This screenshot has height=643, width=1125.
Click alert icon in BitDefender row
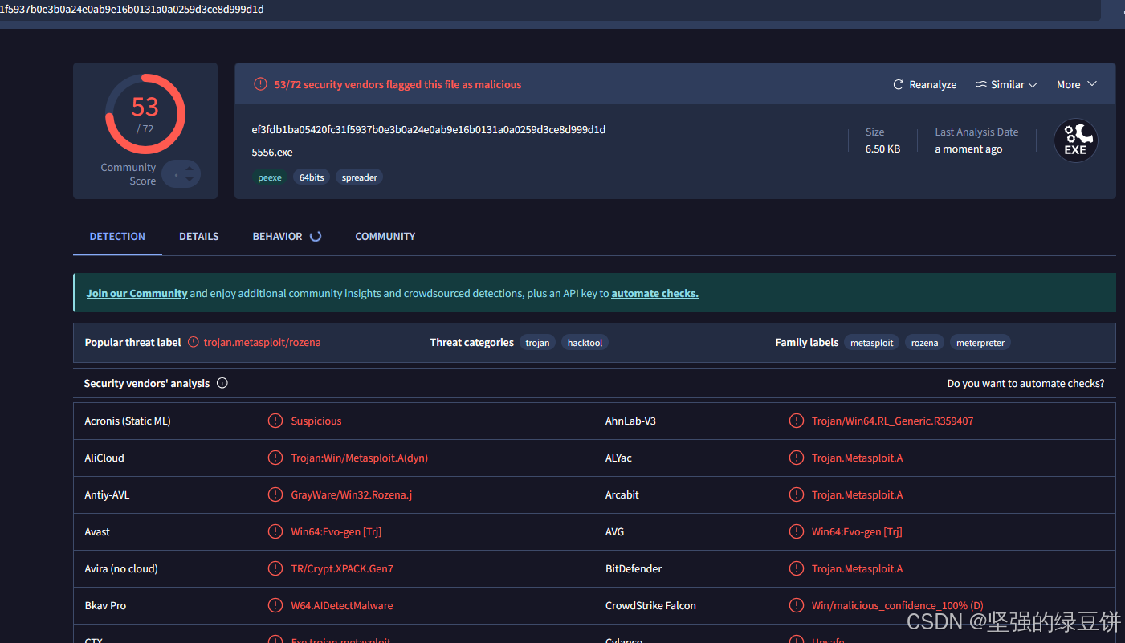[797, 568]
